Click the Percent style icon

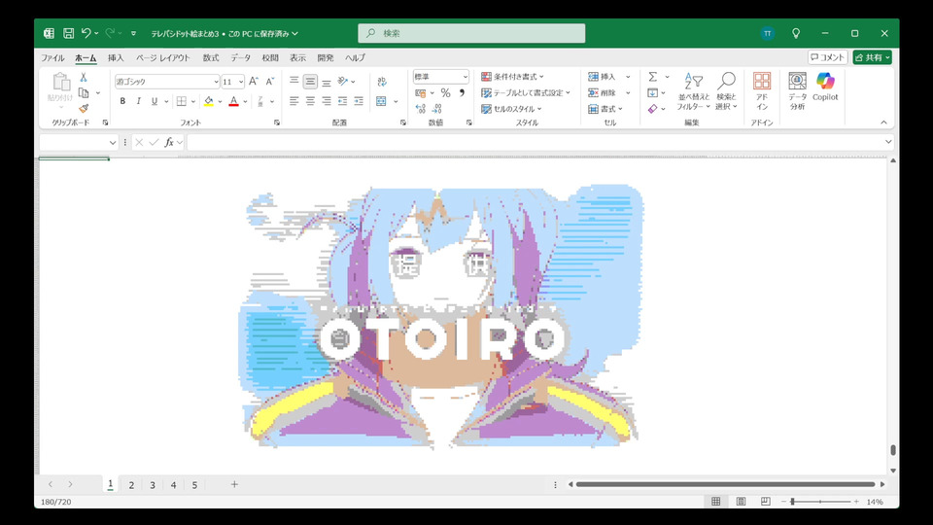445,93
